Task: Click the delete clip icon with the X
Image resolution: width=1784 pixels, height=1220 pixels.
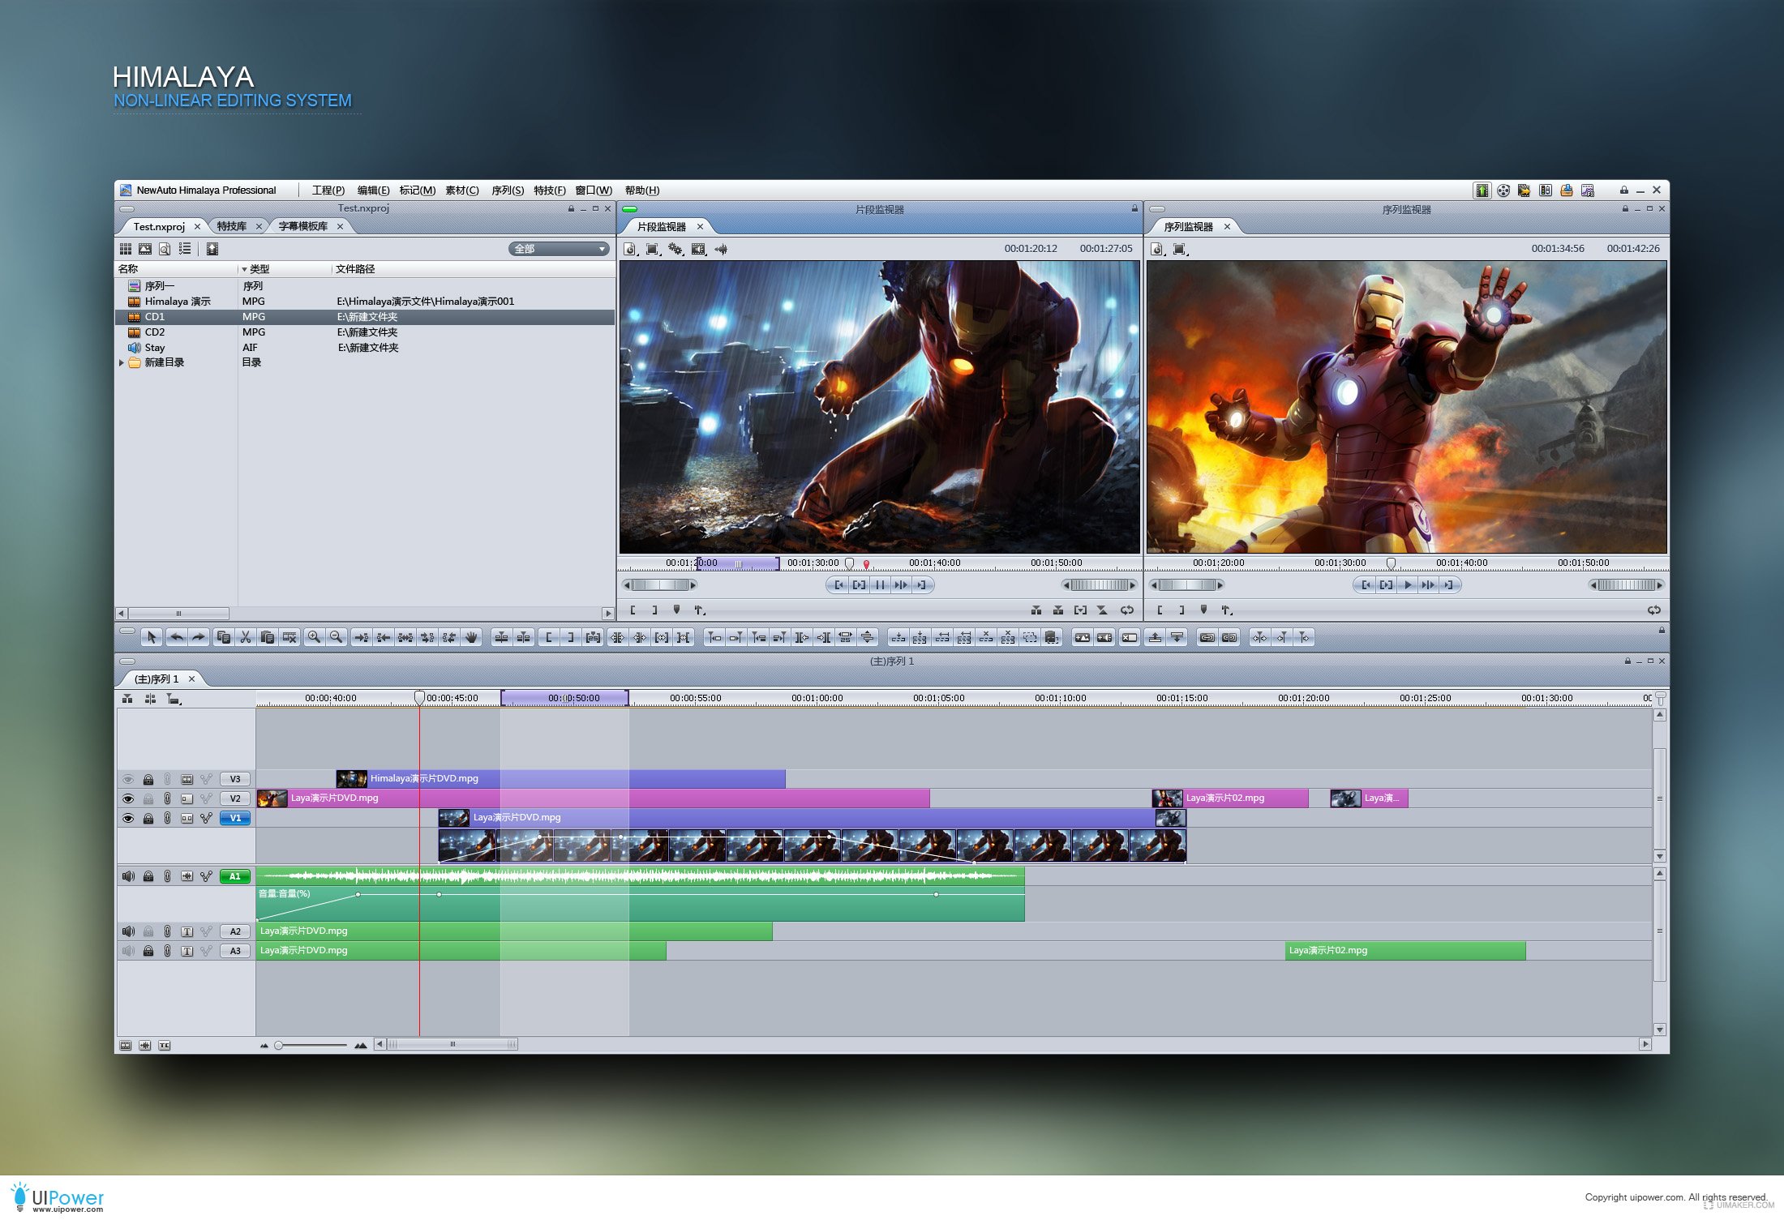Action: pyautogui.click(x=289, y=637)
